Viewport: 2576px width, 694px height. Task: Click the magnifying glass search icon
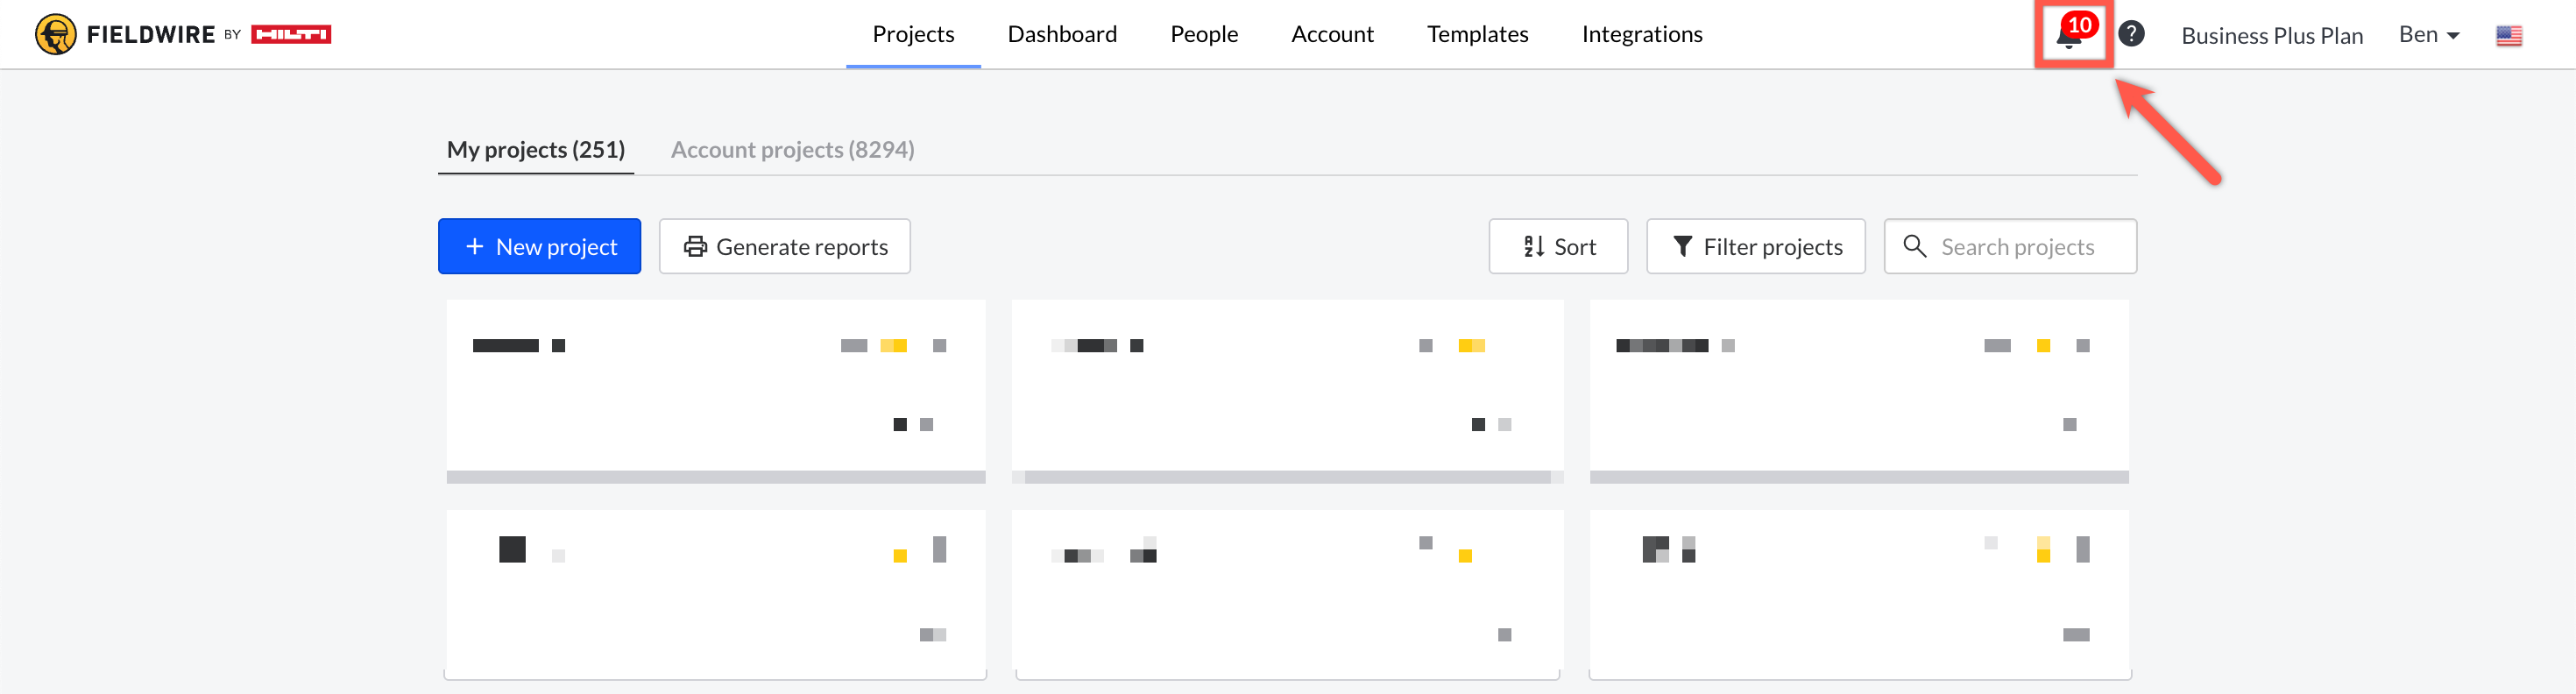click(x=1914, y=246)
